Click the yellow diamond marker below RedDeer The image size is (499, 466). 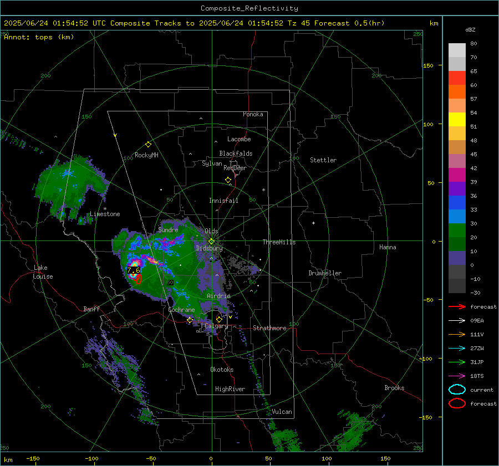coord(228,180)
